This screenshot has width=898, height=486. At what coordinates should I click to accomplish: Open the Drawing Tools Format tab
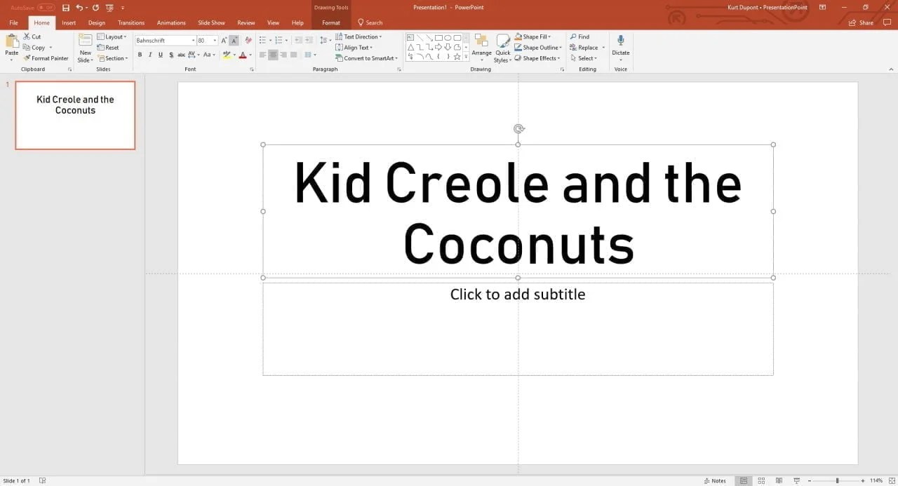click(330, 22)
